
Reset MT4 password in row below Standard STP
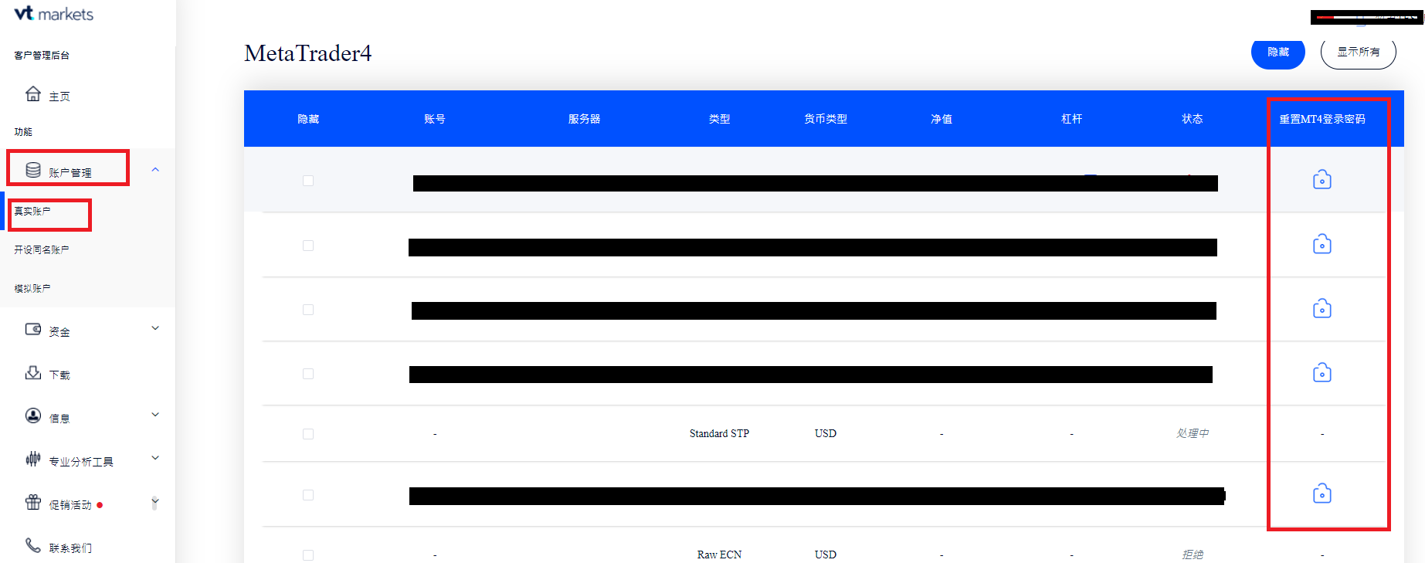[1322, 493]
